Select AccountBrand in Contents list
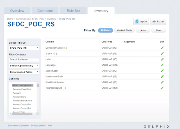Screen dimensions: 180x129 pyautogui.click(x=20, y=97)
